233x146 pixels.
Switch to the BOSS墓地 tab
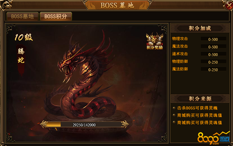coord(23,16)
